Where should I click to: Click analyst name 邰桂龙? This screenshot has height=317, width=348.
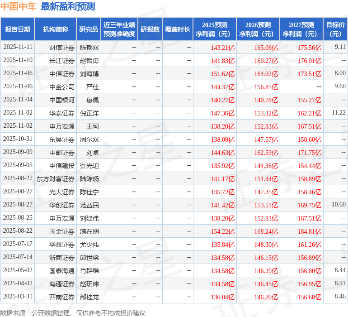point(89,297)
